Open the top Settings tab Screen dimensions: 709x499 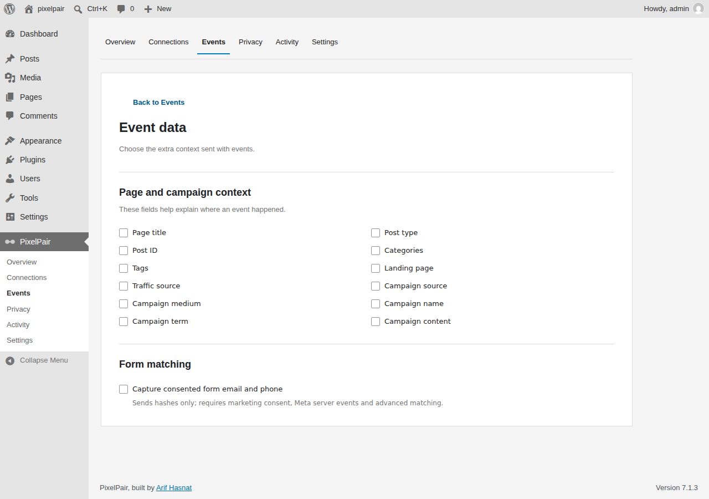coord(325,42)
